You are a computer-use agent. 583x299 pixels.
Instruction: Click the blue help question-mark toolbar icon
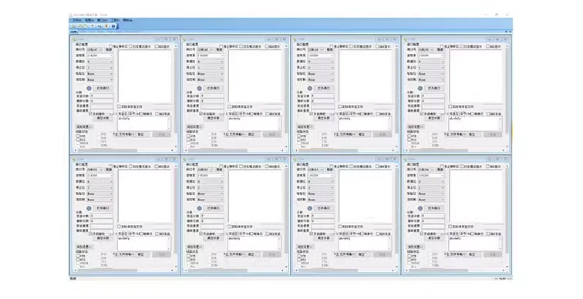click(x=113, y=26)
